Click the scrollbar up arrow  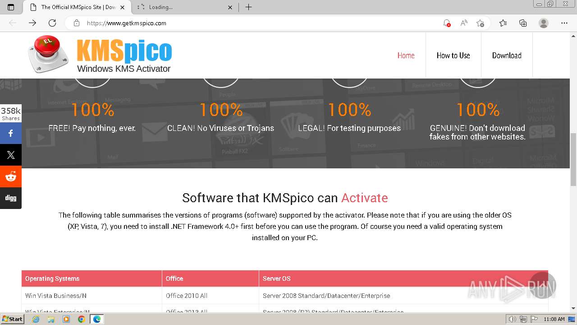pos(573,36)
